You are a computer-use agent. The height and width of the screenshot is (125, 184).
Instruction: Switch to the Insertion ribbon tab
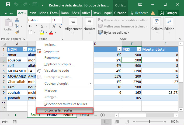pos(33,13)
